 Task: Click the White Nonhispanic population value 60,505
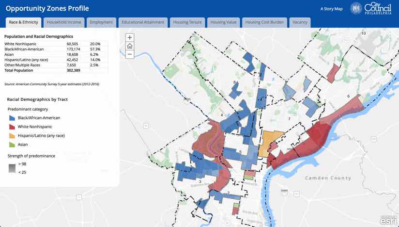73,44
